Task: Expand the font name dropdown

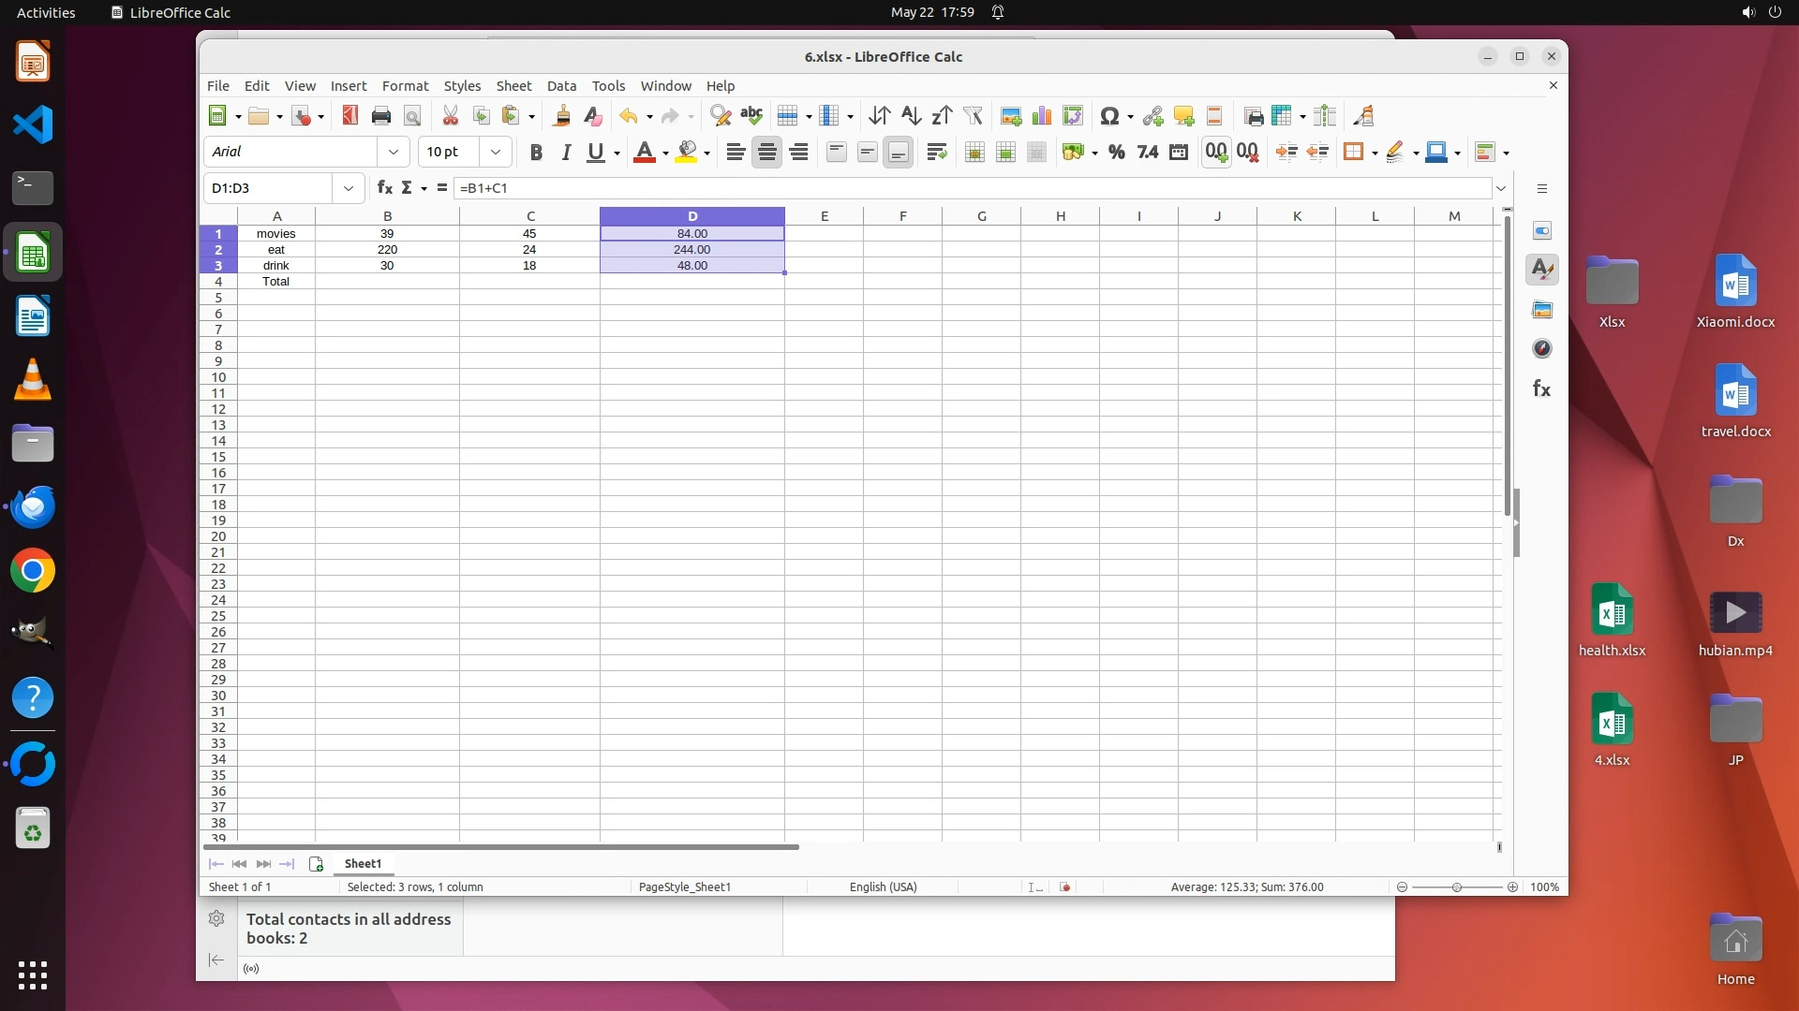Action: pos(394,153)
